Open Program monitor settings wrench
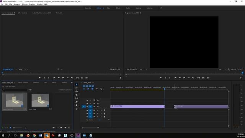 [229, 69]
